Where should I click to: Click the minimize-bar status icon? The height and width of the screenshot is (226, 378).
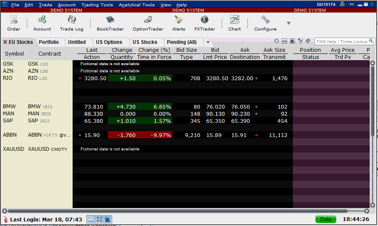click(x=91, y=219)
